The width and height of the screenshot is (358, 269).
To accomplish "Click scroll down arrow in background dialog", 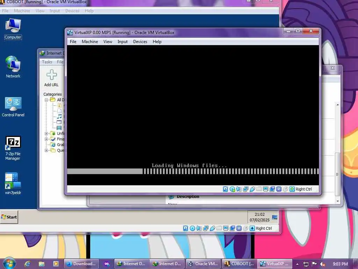I will (x=337, y=201).
